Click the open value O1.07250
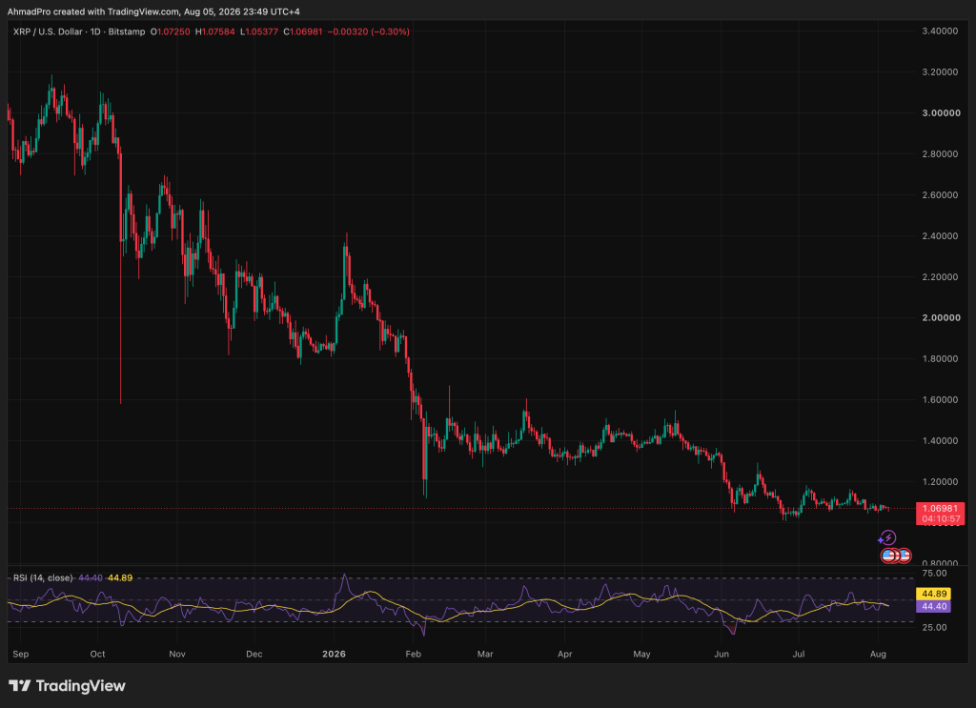 point(170,31)
